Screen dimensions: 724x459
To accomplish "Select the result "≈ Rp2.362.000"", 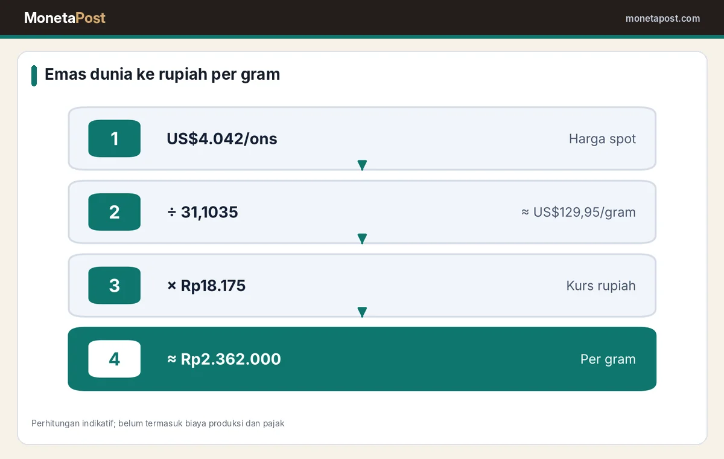I will coord(224,359).
